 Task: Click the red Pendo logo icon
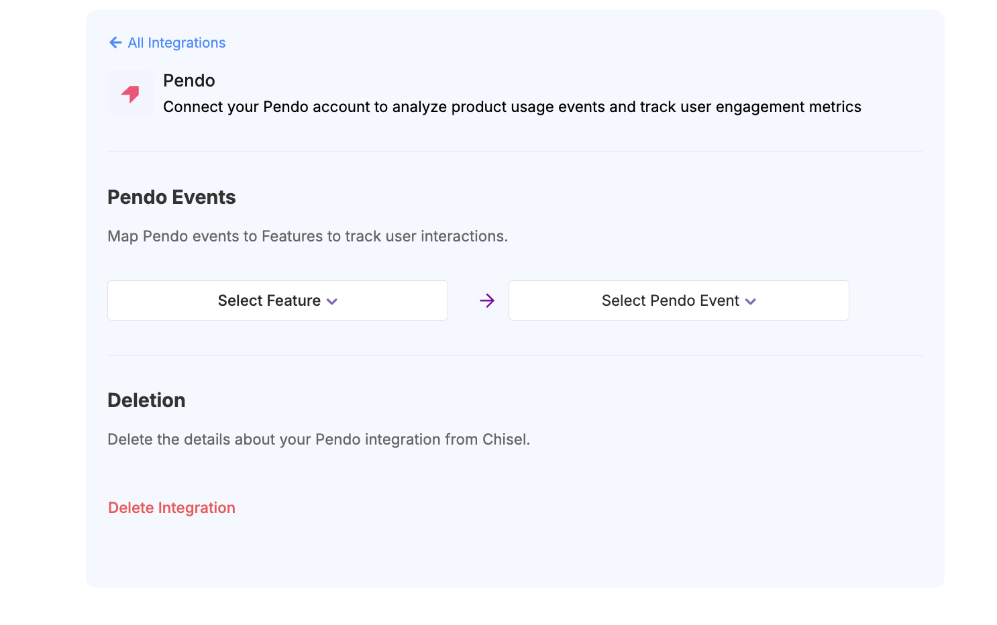click(130, 94)
